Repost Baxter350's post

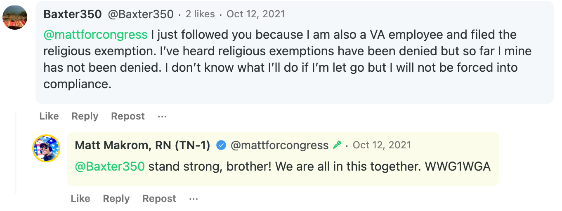tap(128, 116)
